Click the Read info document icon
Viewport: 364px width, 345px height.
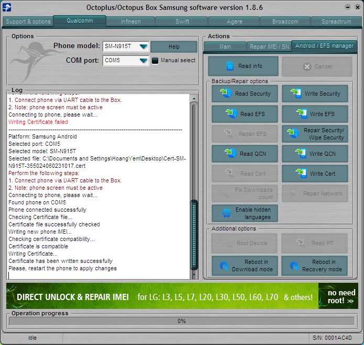[x=230, y=66]
